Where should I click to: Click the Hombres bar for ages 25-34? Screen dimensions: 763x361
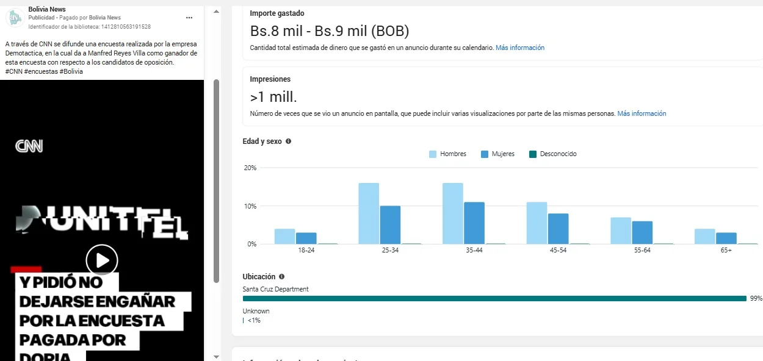(369, 213)
